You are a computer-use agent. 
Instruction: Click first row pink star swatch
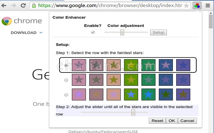(79, 65)
